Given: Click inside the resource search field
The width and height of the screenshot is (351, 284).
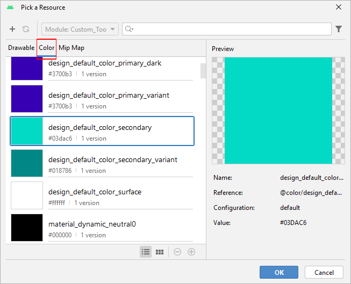Looking at the screenshot, I should [x=231, y=29].
